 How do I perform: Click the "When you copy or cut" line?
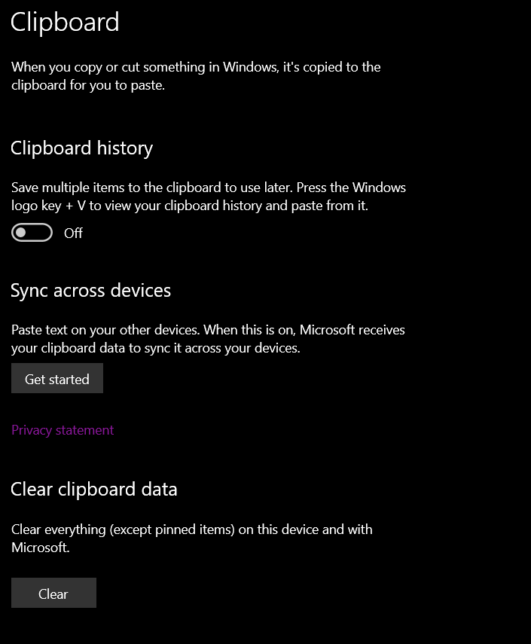coord(196,67)
